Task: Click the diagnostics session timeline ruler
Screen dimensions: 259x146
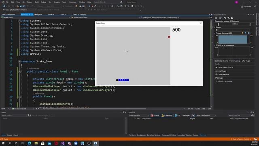Action: point(234,24)
